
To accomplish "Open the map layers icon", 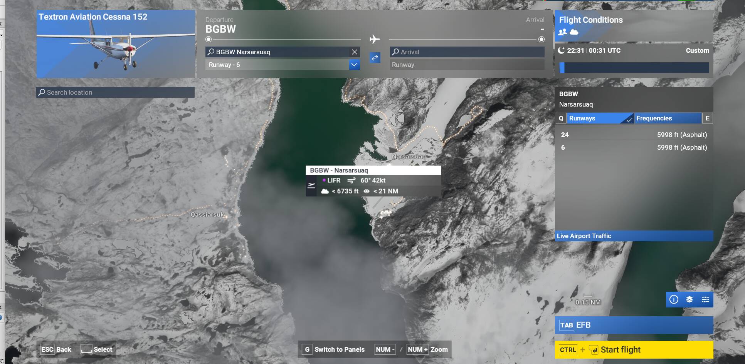I will [x=690, y=299].
